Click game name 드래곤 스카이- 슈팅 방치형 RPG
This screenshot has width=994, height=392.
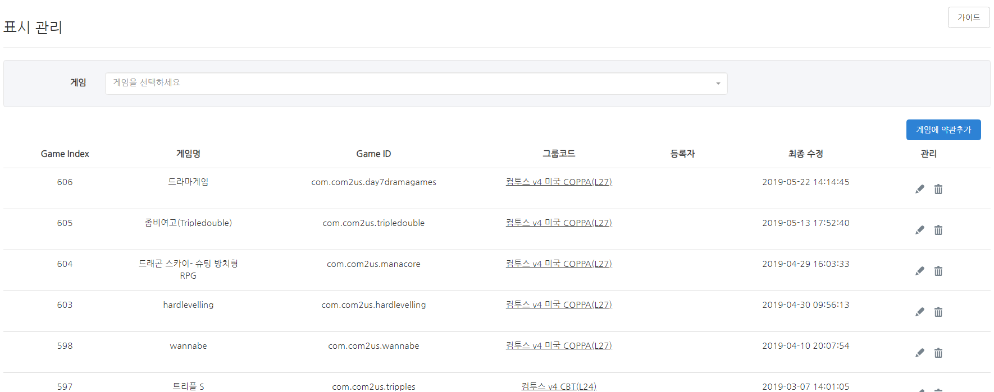click(x=188, y=269)
